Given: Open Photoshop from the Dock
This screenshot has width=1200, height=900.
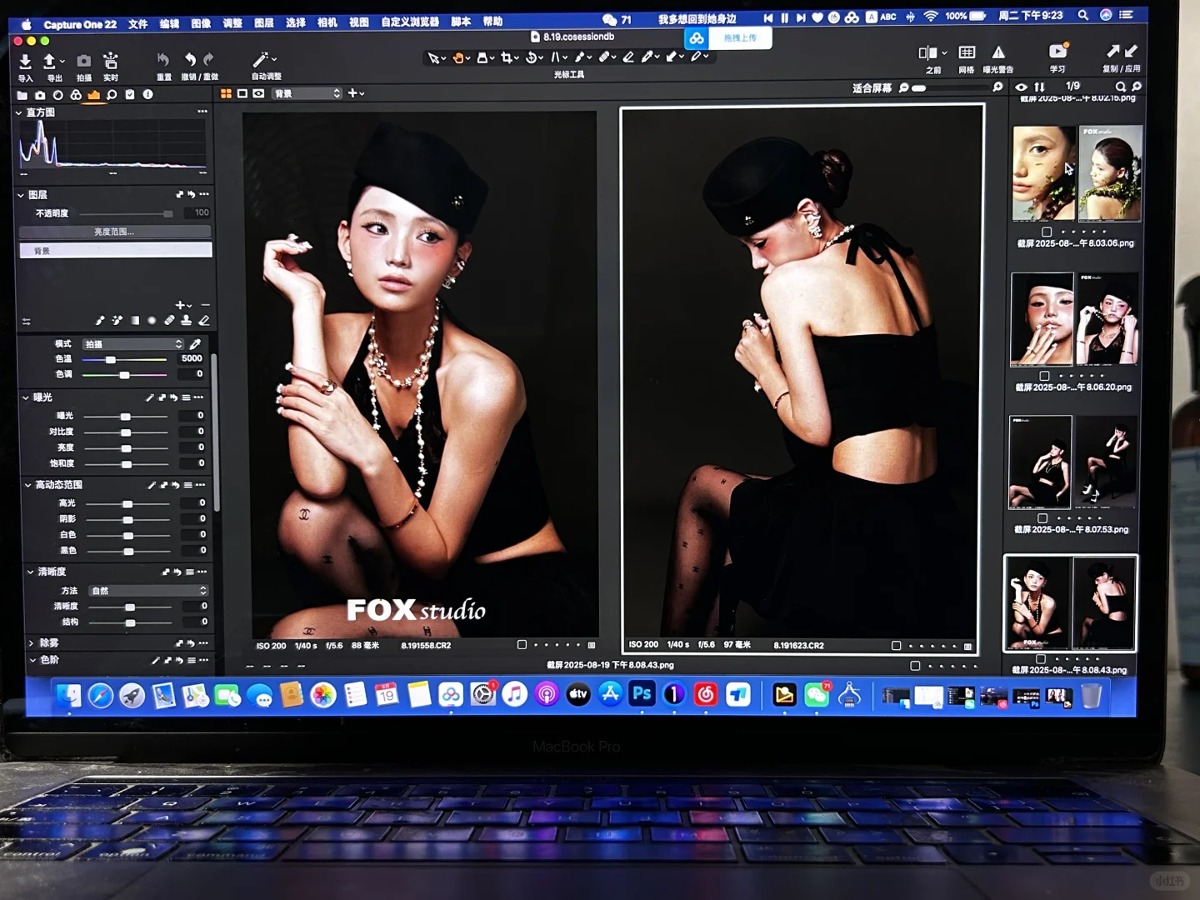Looking at the screenshot, I should pos(642,693).
